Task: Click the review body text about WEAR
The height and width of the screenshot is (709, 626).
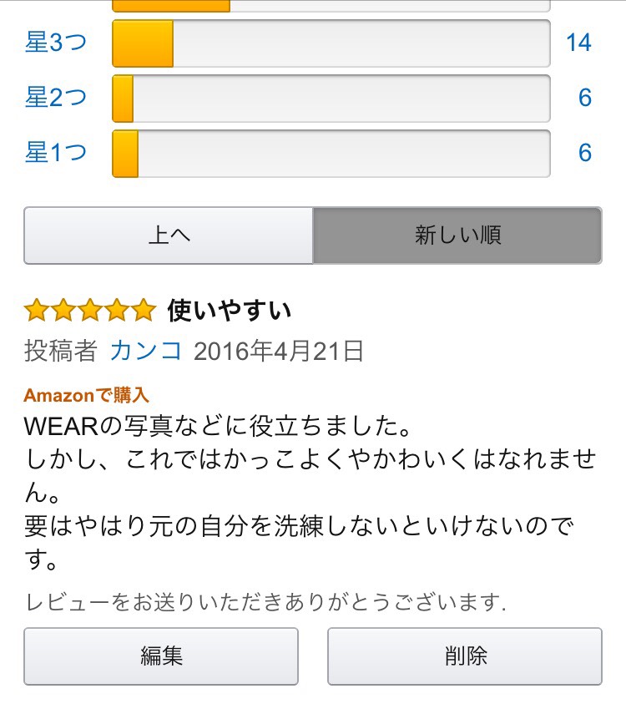Action: pos(309,493)
